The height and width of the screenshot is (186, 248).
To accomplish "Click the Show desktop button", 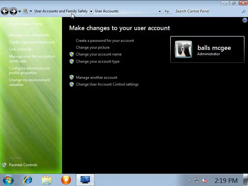I will point(246,180).
